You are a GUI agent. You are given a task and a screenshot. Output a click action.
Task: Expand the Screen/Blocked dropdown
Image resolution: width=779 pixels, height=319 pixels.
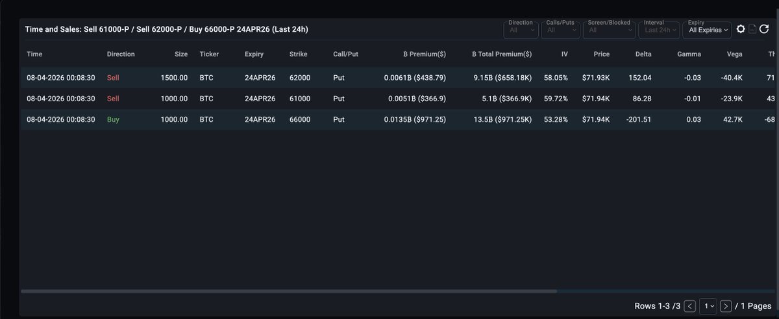pyautogui.click(x=610, y=29)
